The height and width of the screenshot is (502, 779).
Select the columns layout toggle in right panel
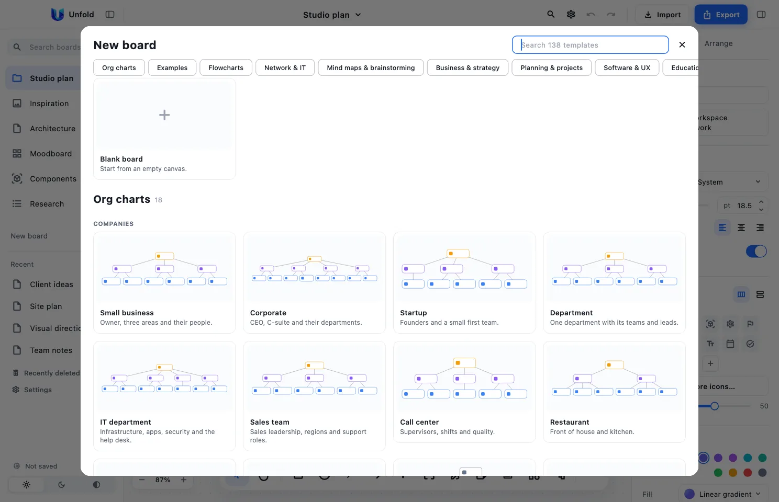(x=741, y=294)
